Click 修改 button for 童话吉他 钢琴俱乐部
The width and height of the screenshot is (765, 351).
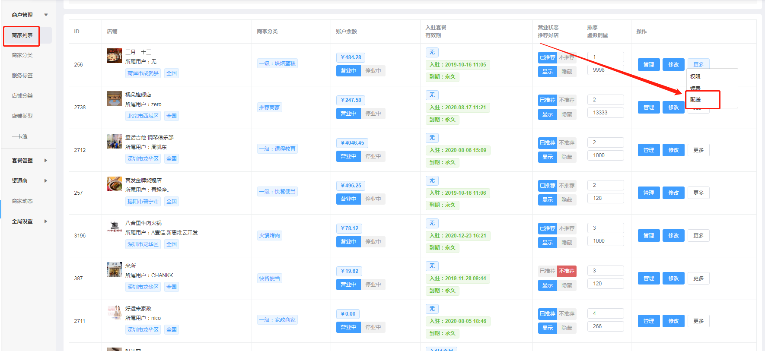pyautogui.click(x=673, y=150)
